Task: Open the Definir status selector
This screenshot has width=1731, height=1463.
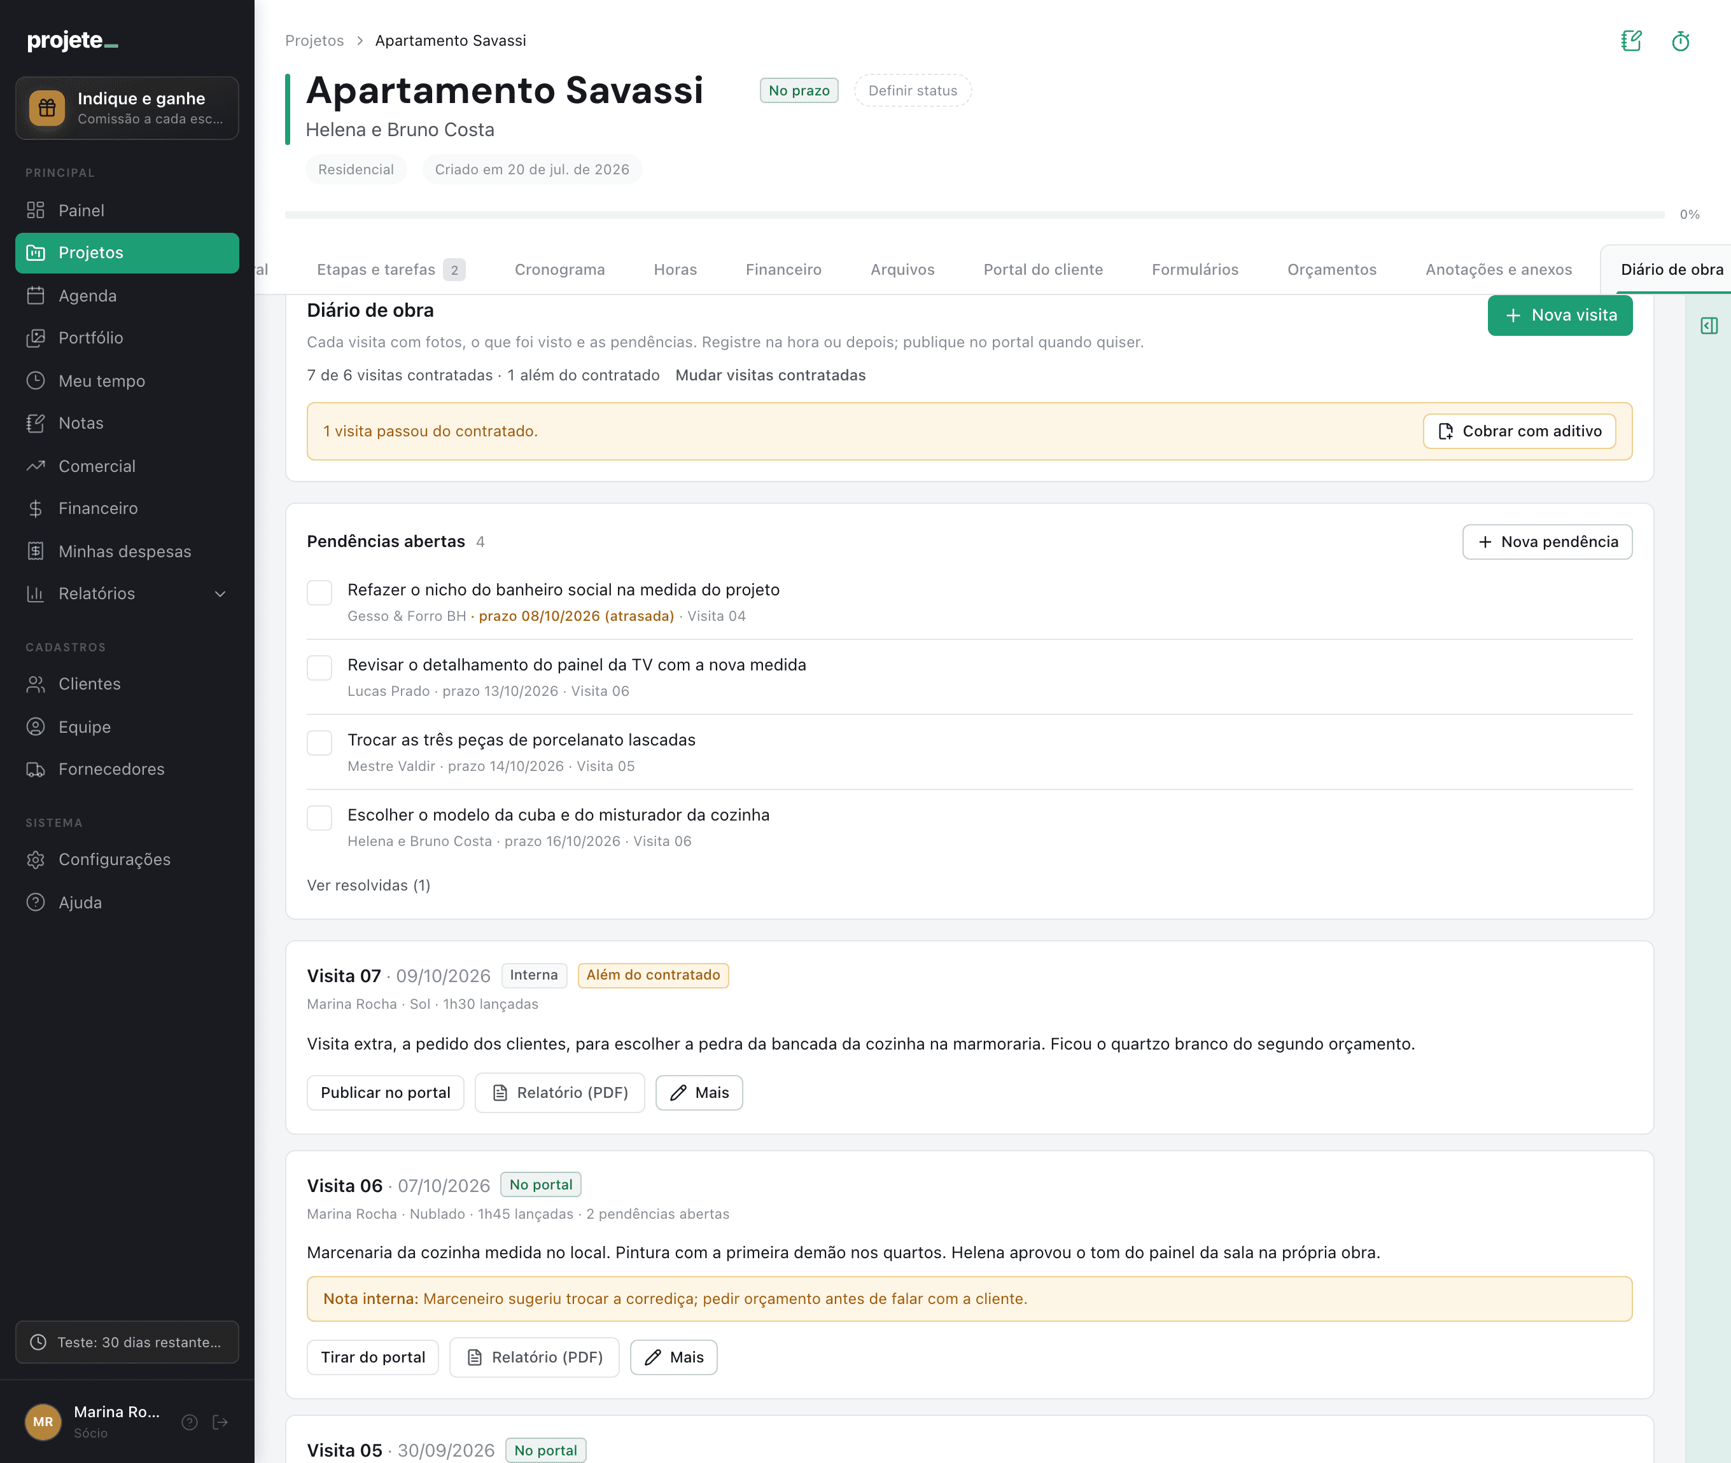Action: coord(912,90)
